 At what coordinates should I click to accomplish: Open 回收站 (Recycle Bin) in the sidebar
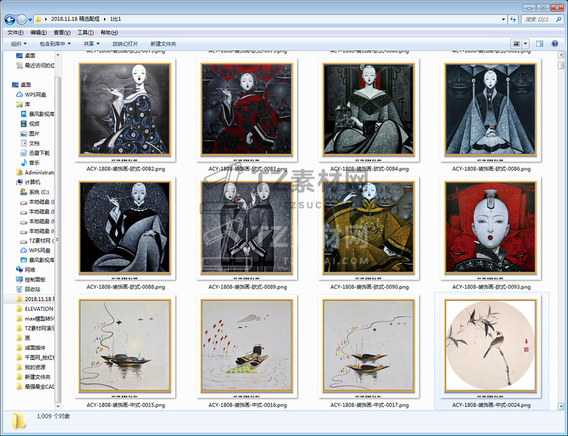pyautogui.click(x=32, y=289)
